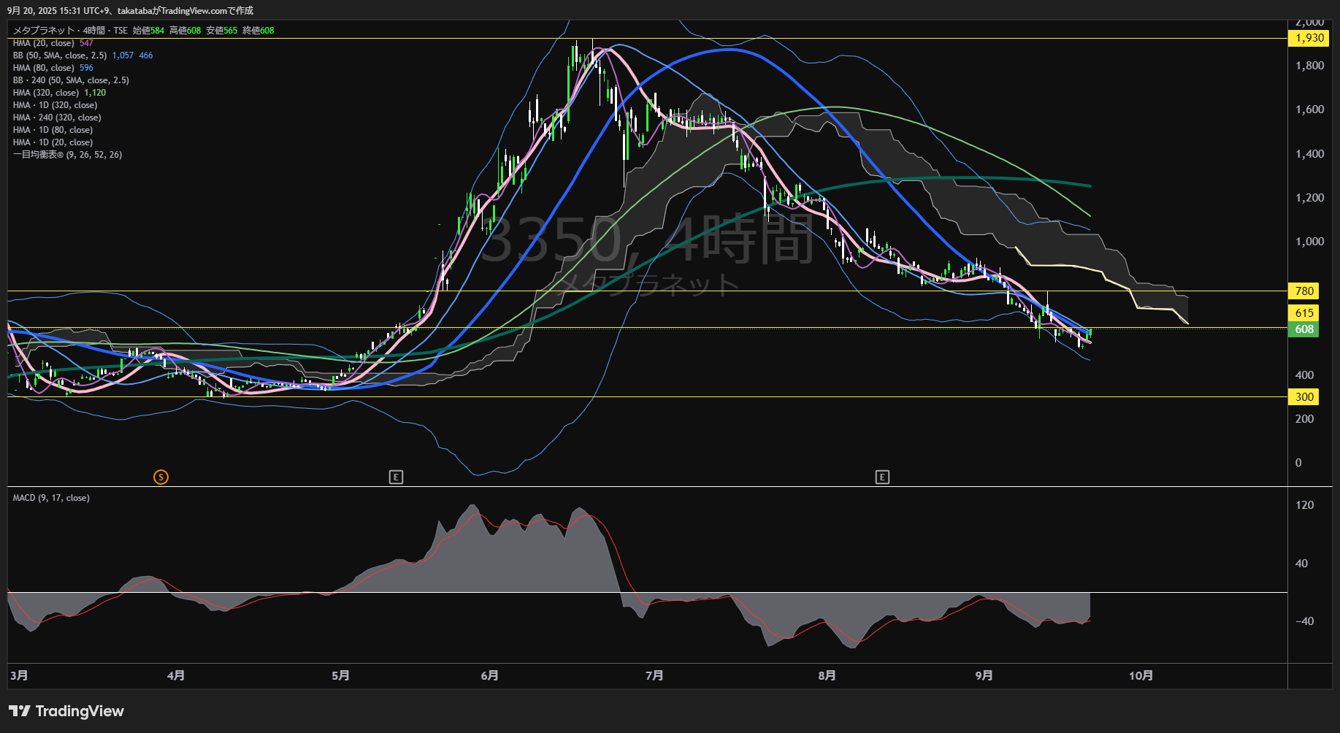Select the 780 price line label
Viewport: 1340px width, 733px height.
(1304, 291)
